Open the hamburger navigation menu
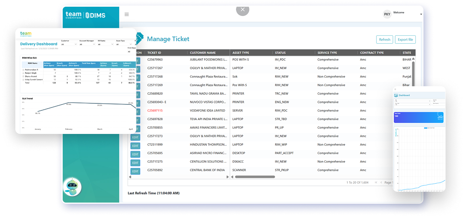 127,15
